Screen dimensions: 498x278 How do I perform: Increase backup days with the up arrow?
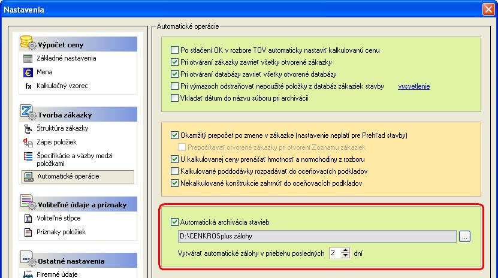[345, 250]
